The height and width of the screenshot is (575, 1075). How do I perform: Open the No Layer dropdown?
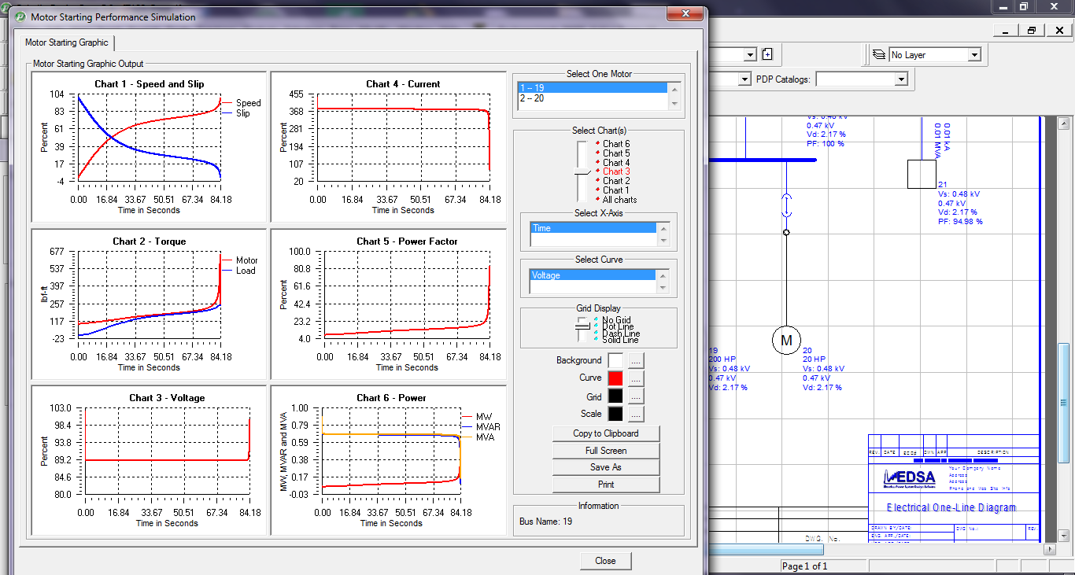[975, 54]
